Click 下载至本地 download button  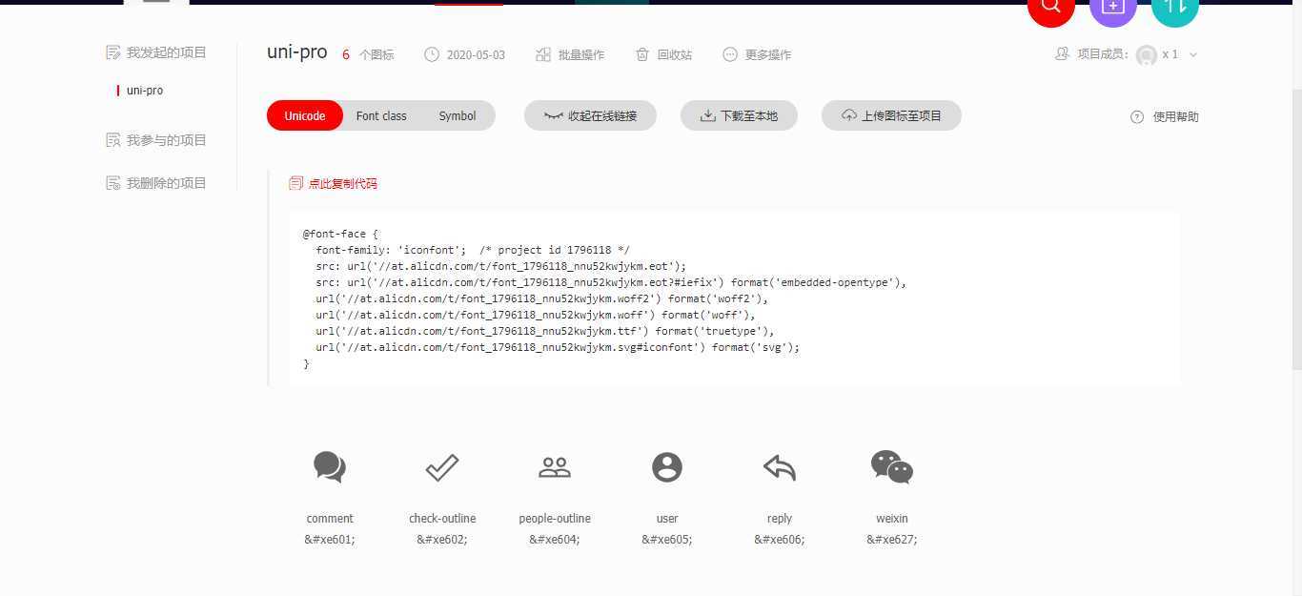pos(739,115)
